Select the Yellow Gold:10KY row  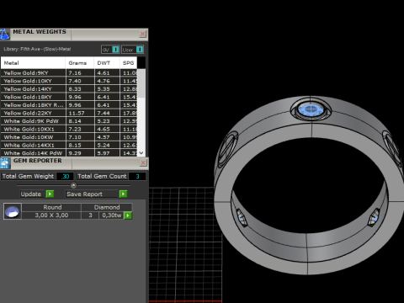tap(69, 81)
